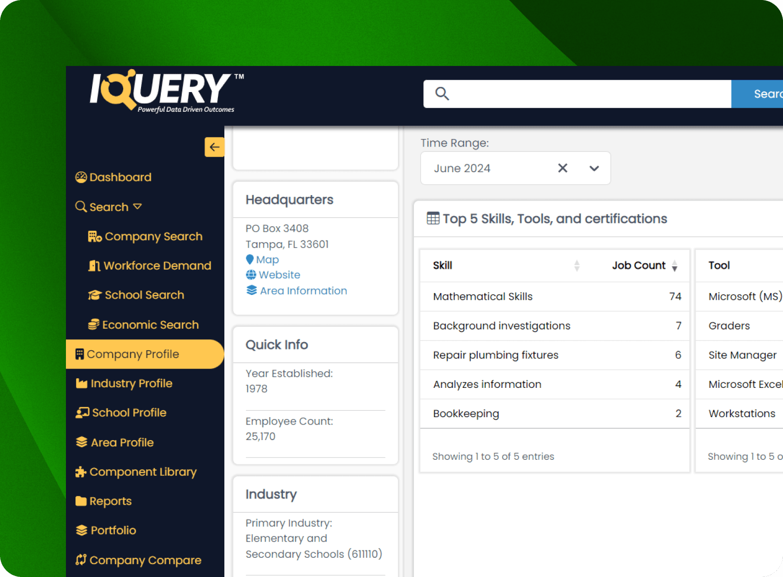Click the Company Compare icon
This screenshot has width=783, height=577.
point(81,560)
